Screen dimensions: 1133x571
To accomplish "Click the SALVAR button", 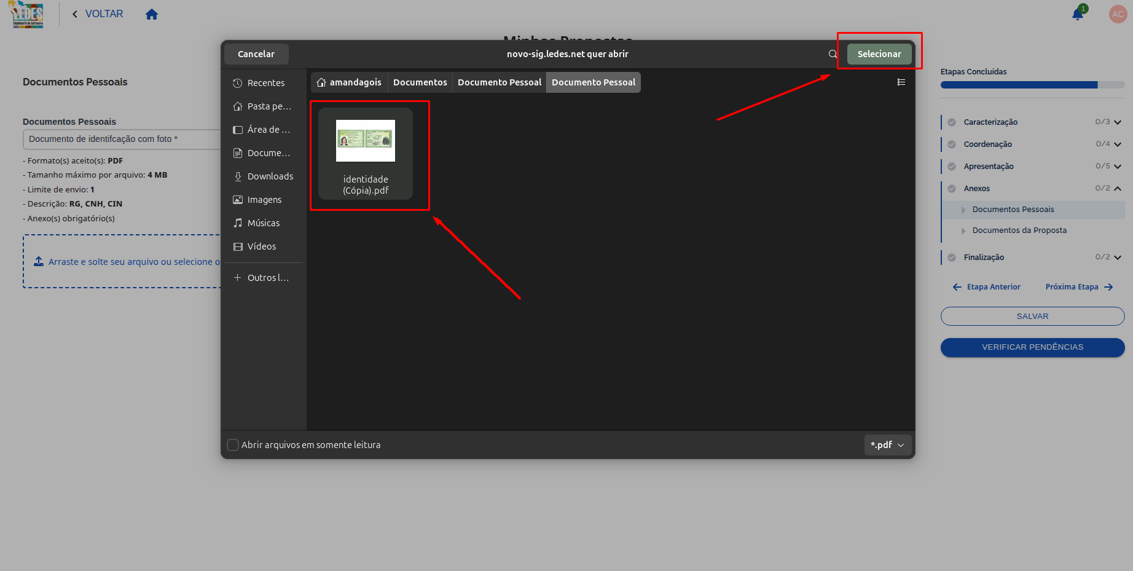I will click(x=1033, y=317).
